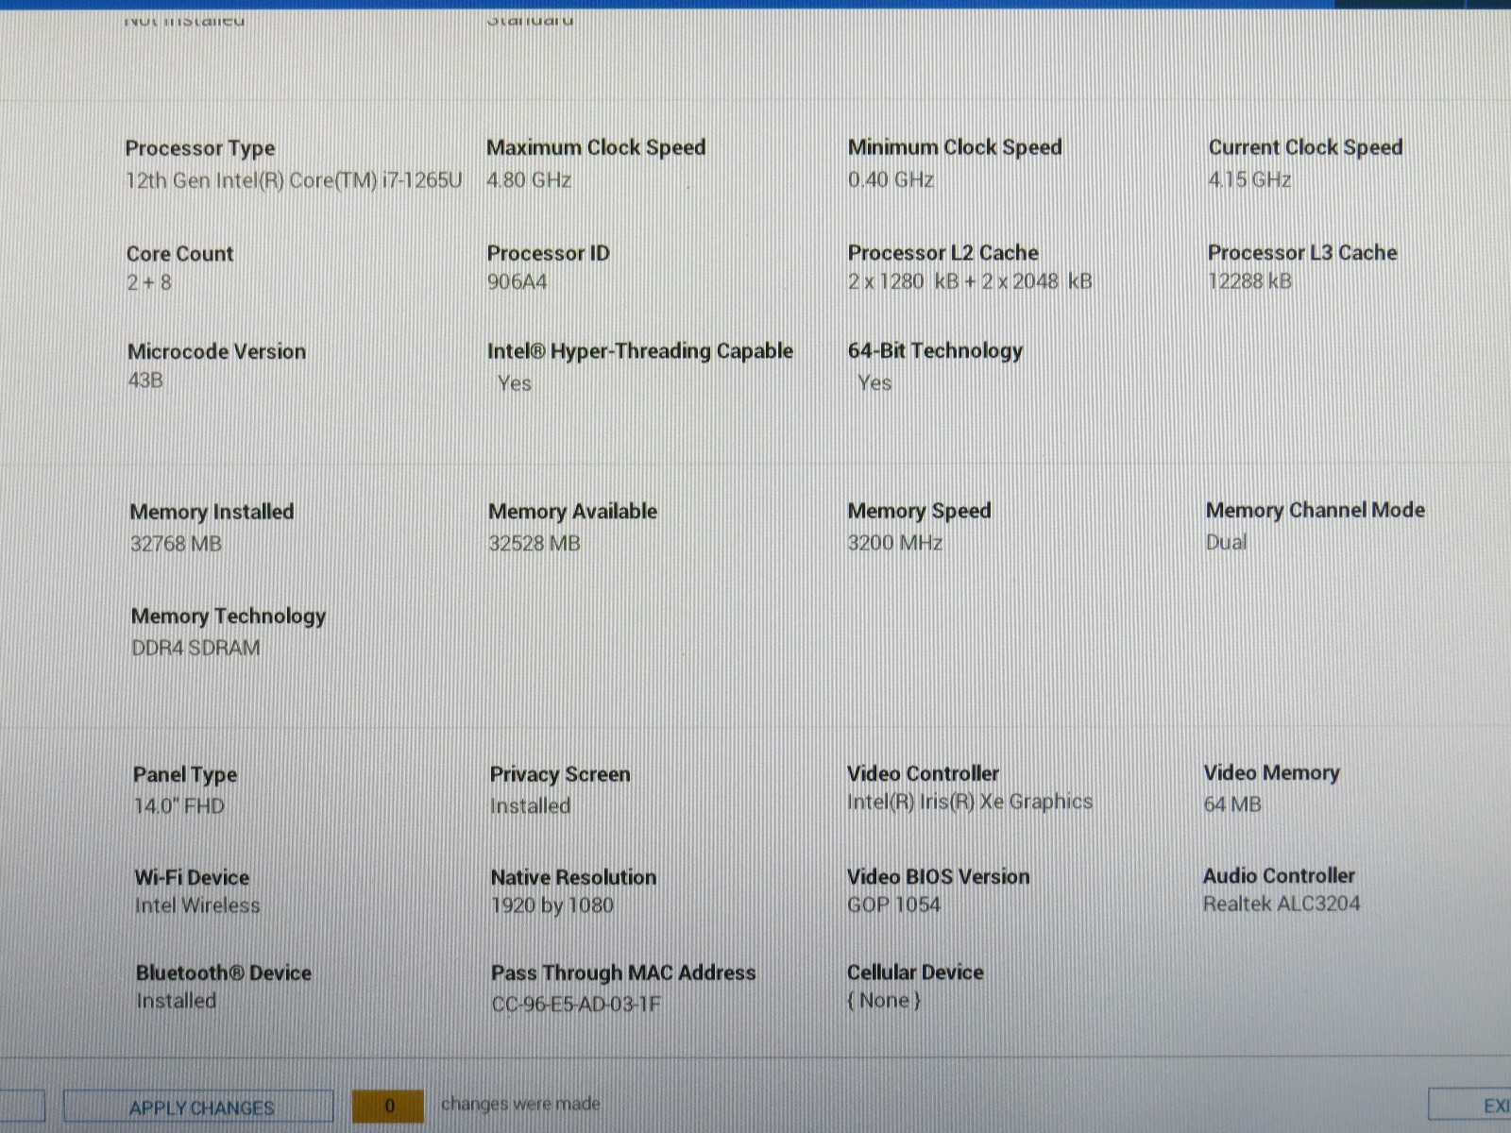The width and height of the screenshot is (1511, 1133).
Task: Select the Memory Channel Mode value 'Dual'
Action: tap(1226, 542)
